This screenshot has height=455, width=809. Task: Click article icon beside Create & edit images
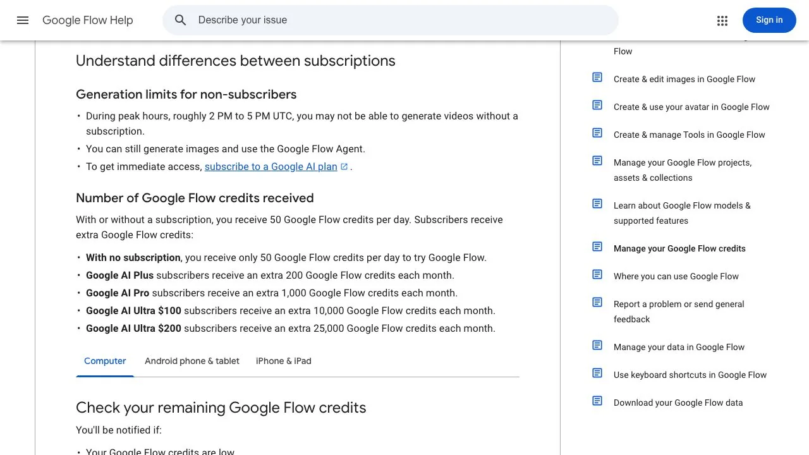click(597, 77)
